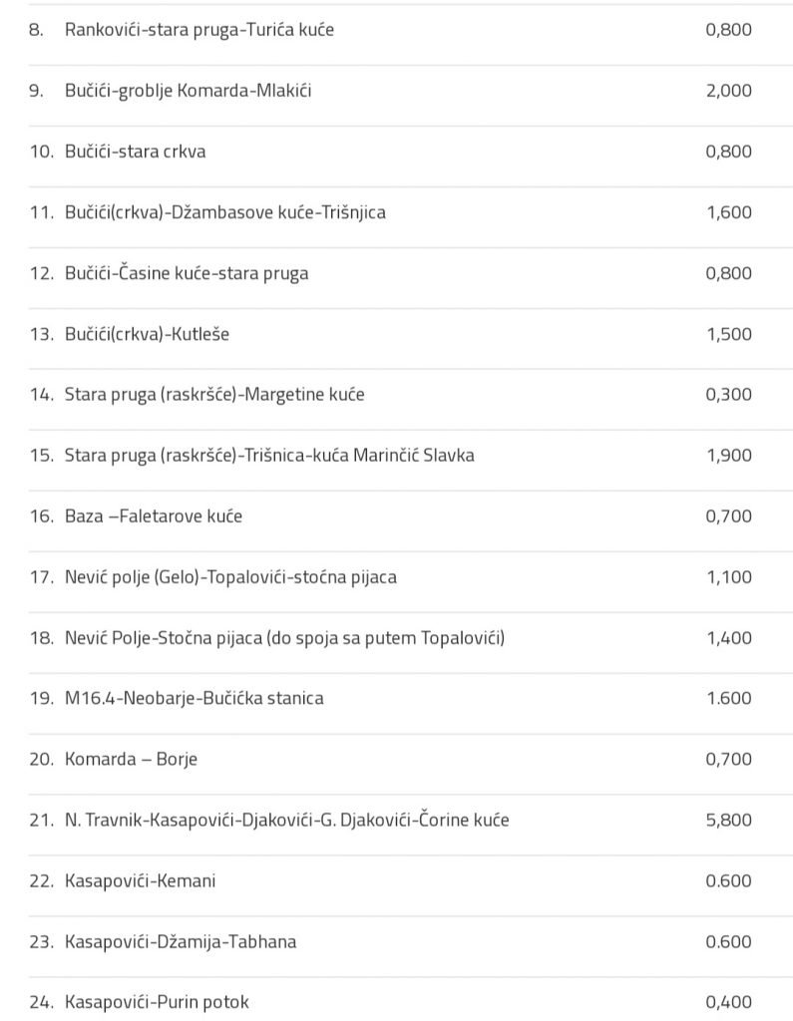Click the value 2,000 for row 9
Image resolution: width=793 pixels, height=1021 pixels.
click(728, 91)
